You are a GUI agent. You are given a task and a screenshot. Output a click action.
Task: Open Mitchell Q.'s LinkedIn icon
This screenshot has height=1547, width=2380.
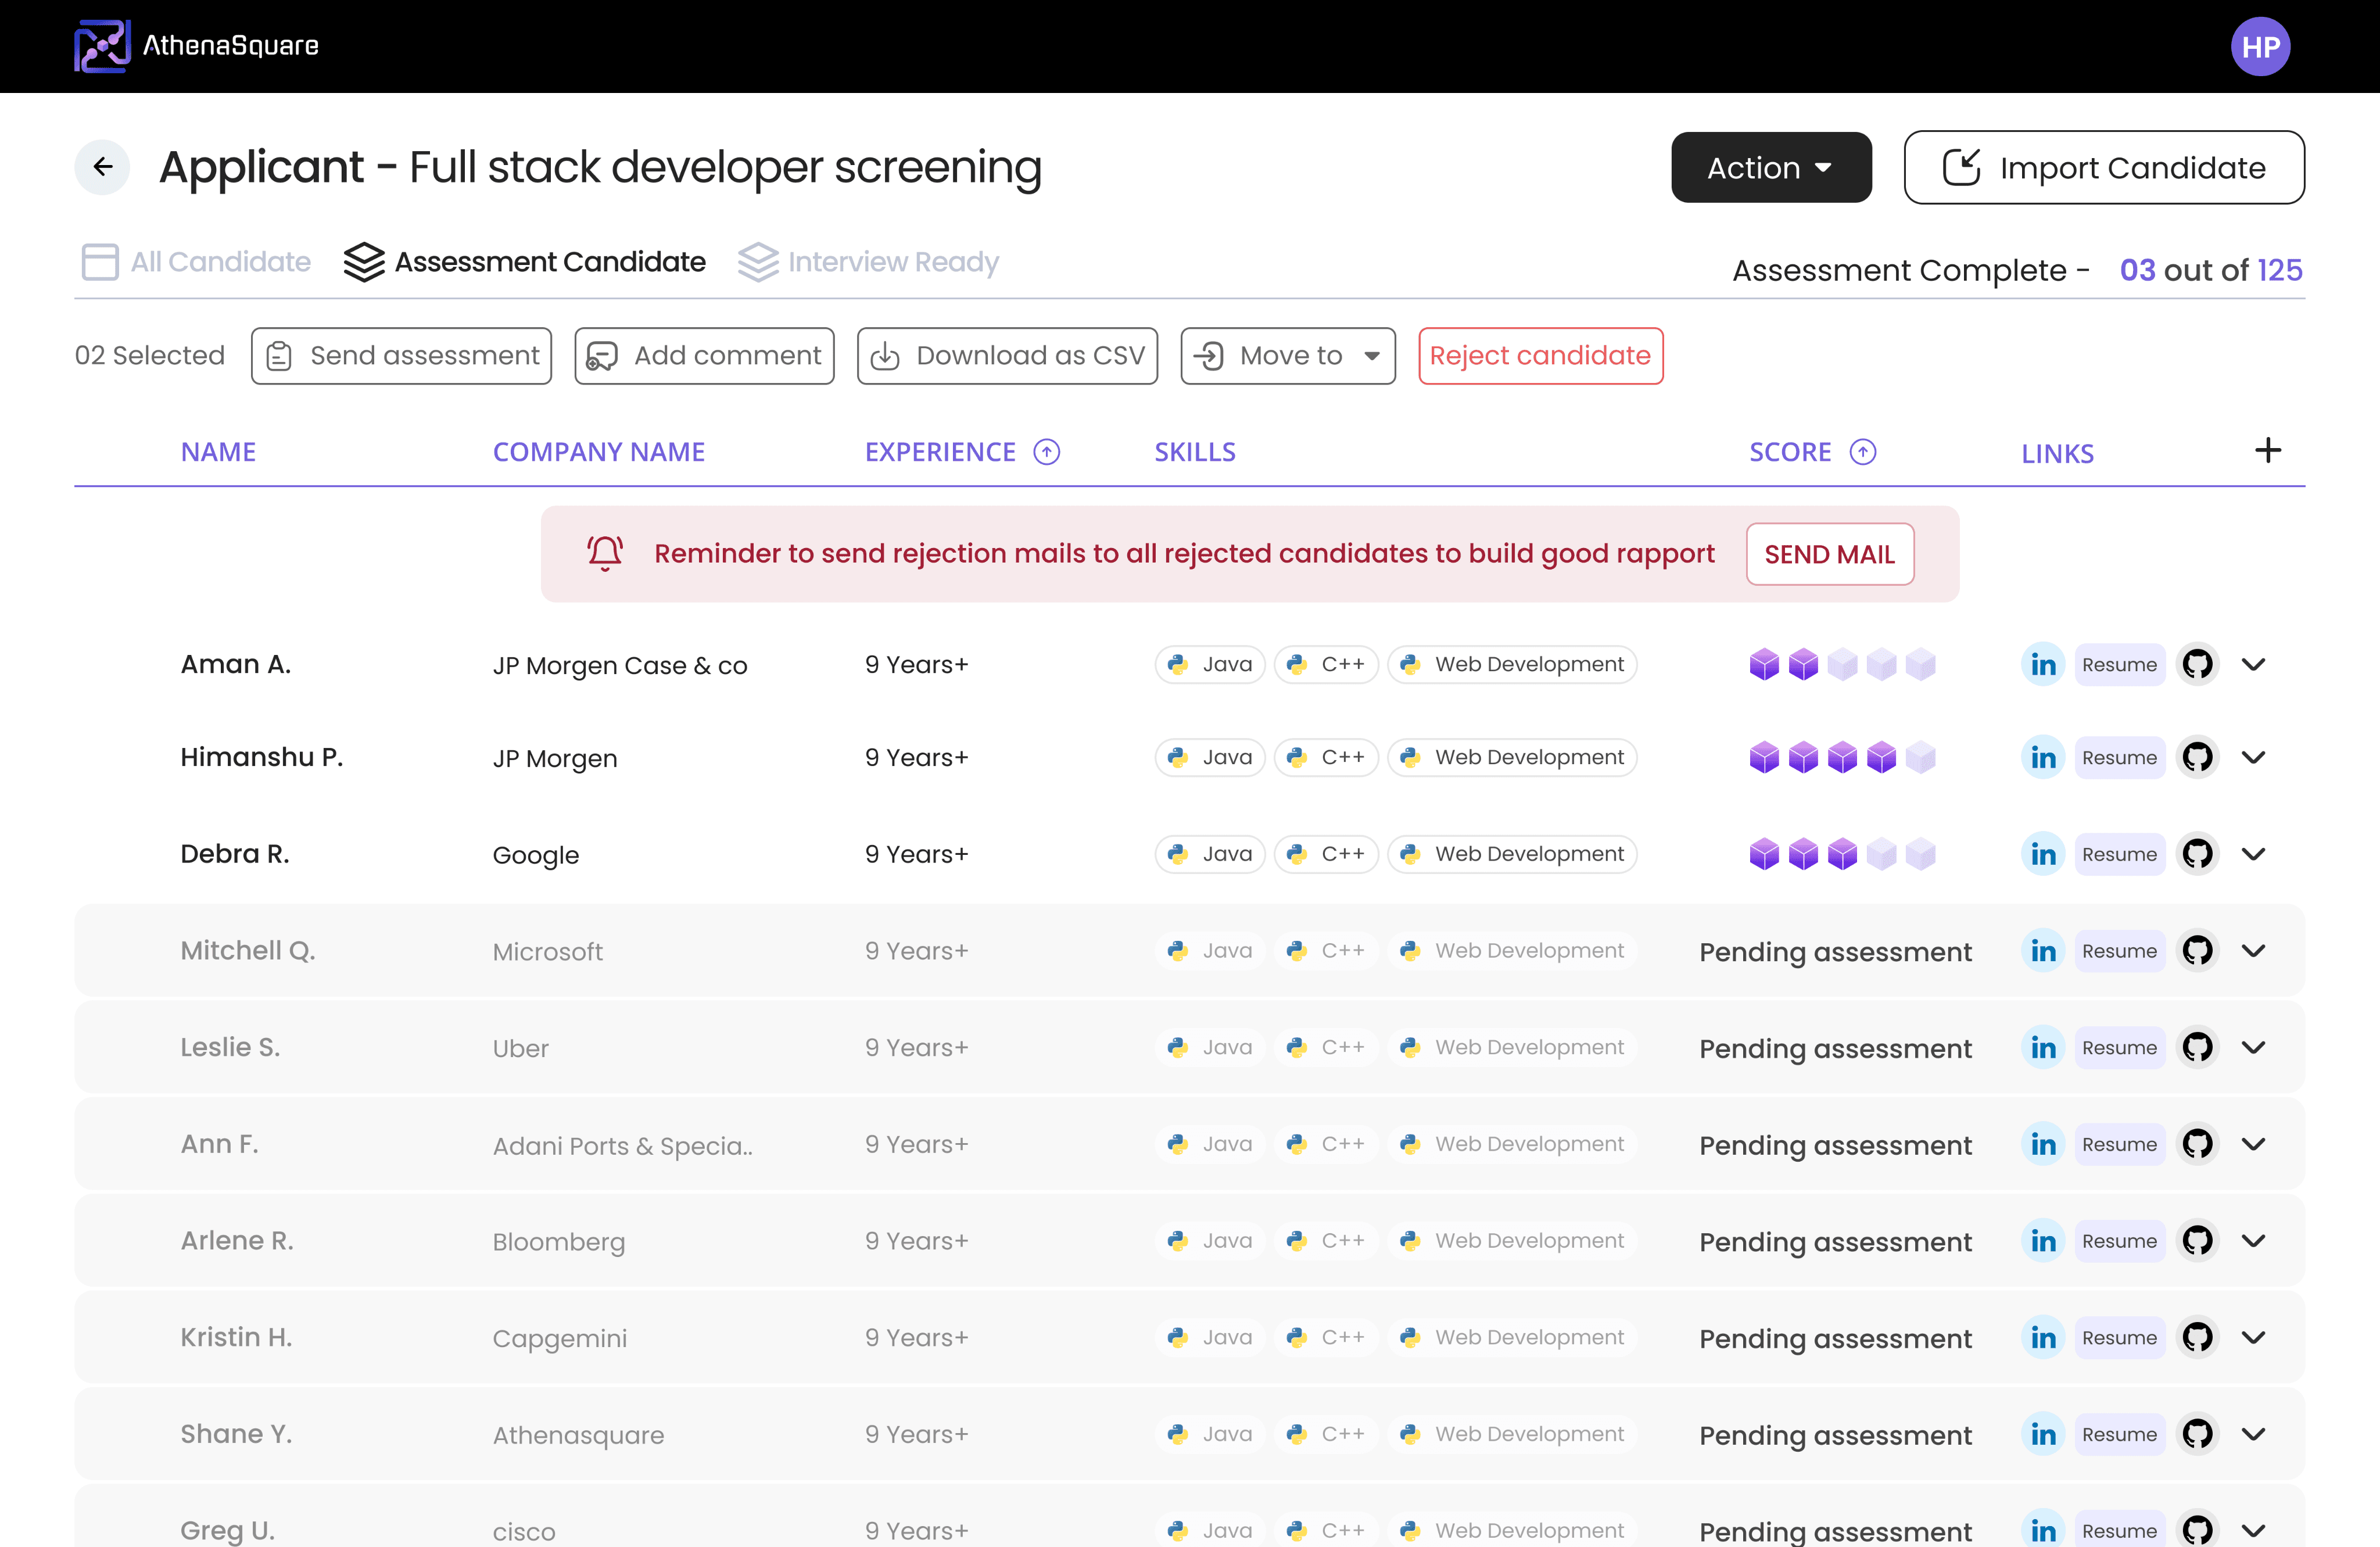(2043, 950)
